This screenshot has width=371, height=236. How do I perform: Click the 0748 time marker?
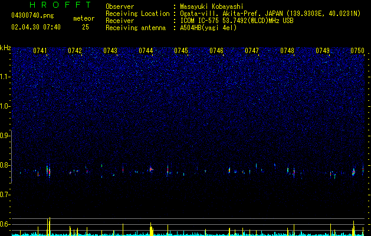[287, 51]
